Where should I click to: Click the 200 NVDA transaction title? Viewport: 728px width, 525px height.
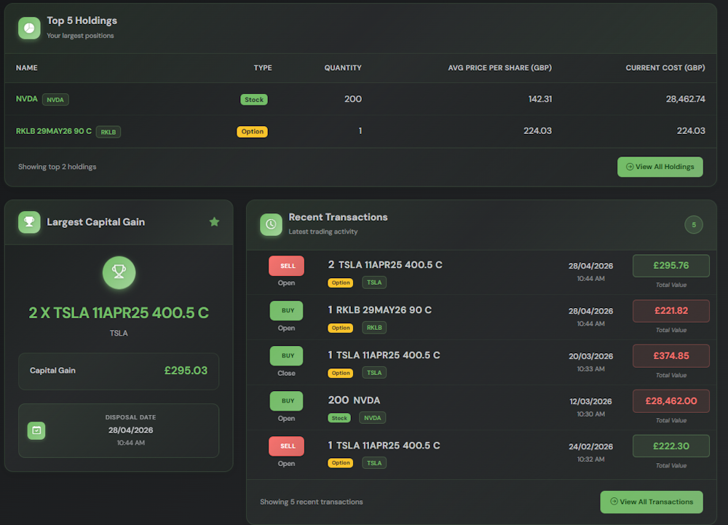[354, 400]
